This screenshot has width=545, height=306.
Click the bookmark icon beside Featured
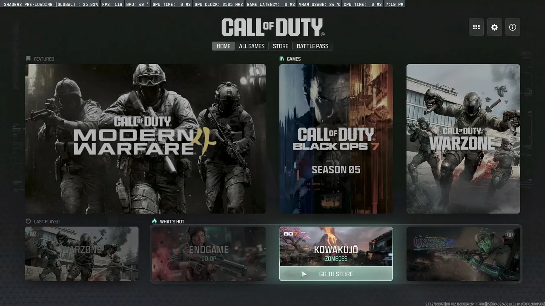29,59
